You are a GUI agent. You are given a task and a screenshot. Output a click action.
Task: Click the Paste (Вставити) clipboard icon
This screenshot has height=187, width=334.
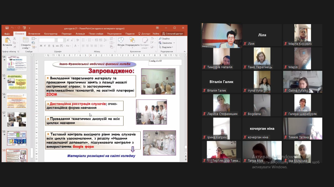7,41
